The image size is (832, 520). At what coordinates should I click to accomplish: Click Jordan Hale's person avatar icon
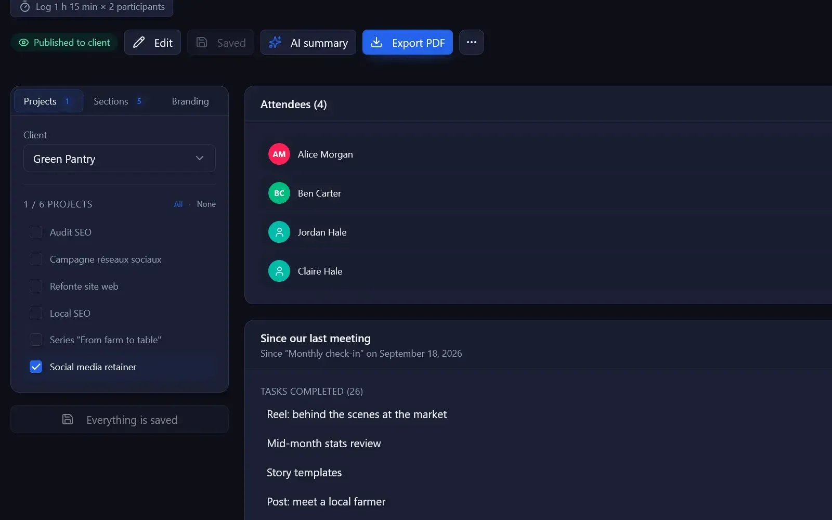279,232
